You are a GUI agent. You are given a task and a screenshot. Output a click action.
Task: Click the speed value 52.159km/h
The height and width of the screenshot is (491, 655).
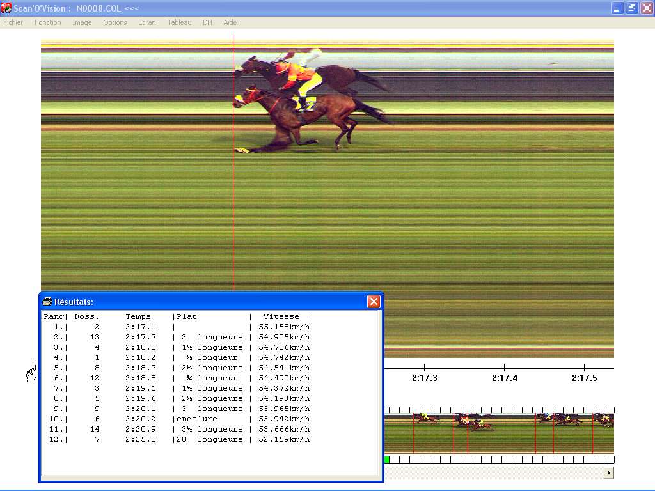[x=285, y=439]
